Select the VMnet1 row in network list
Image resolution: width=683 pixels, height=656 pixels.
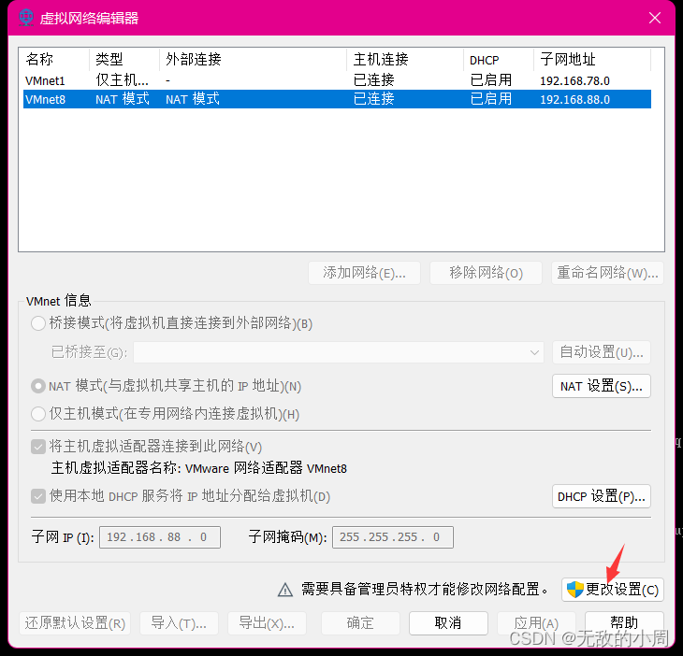click(x=337, y=80)
